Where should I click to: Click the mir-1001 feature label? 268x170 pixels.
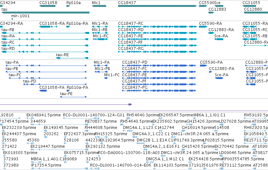click(x=20, y=16)
